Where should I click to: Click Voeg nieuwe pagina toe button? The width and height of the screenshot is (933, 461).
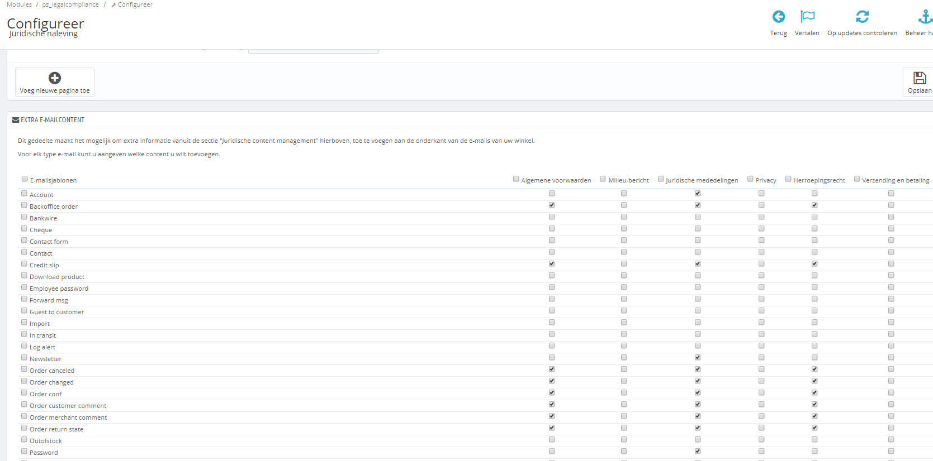pos(55,82)
